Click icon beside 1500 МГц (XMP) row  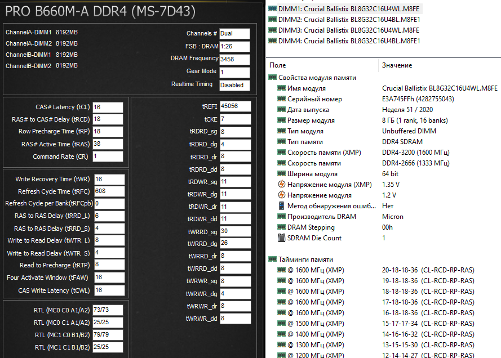281,323
